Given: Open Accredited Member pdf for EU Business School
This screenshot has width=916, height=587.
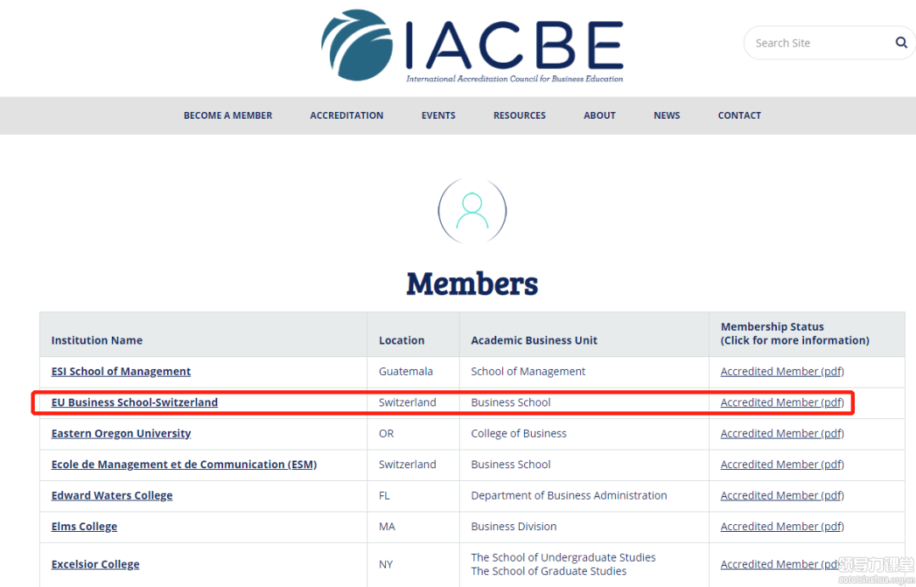Looking at the screenshot, I should click(x=782, y=402).
